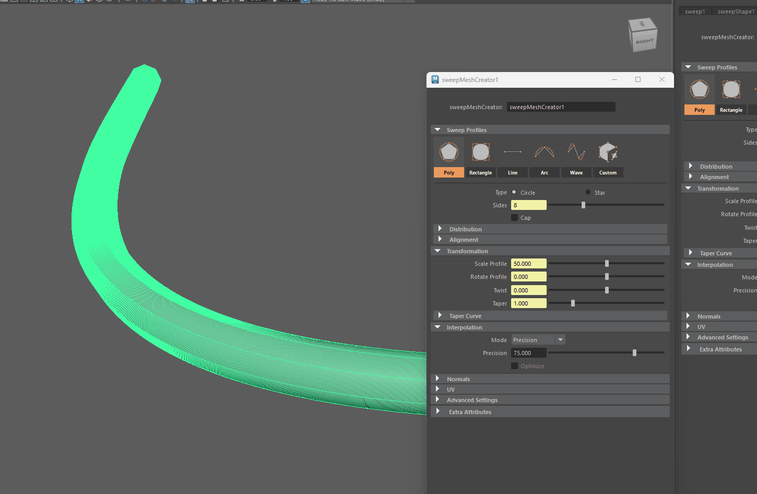This screenshot has height=494, width=757.
Task: Select the Star type radio button
Action: pyautogui.click(x=588, y=192)
